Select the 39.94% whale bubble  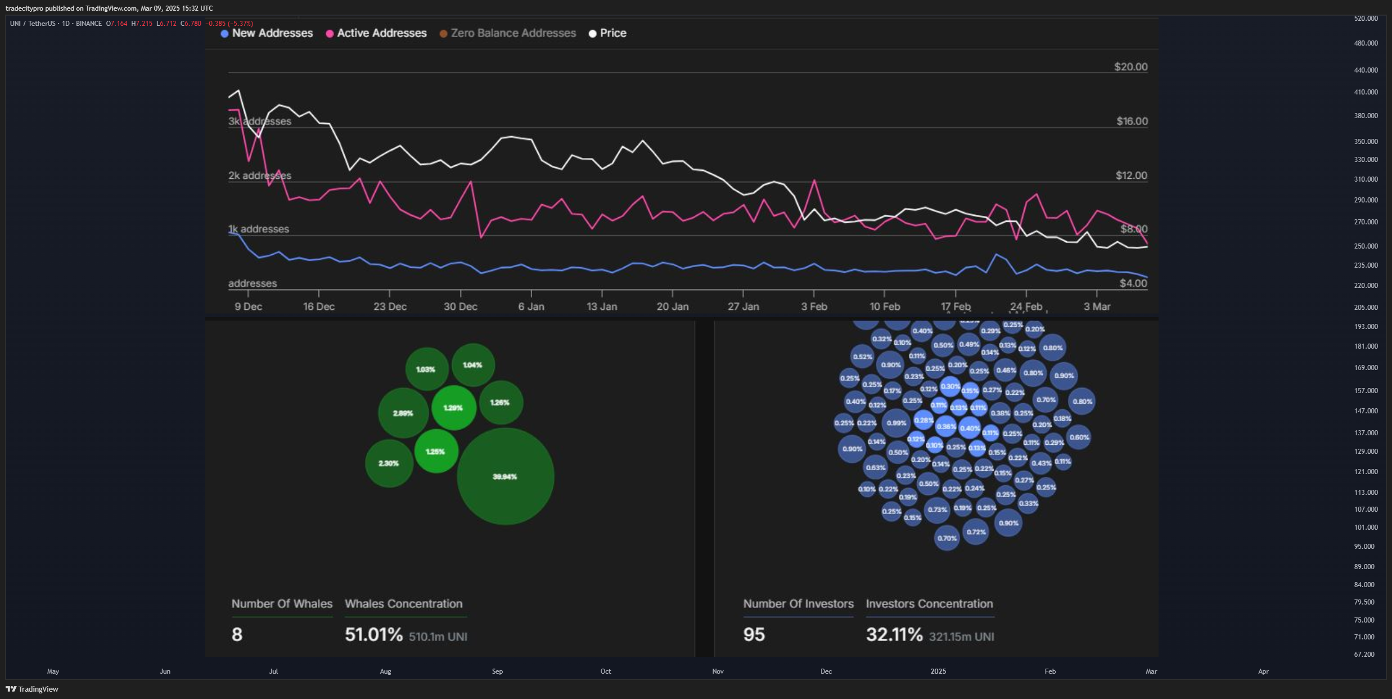[x=505, y=476]
